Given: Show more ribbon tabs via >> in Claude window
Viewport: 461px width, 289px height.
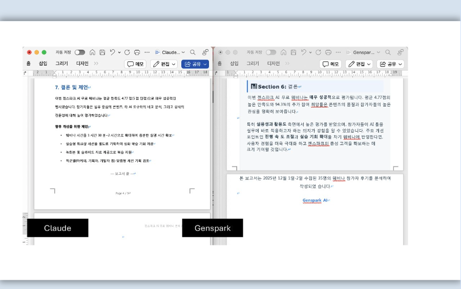Looking at the screenshot, I should tap(96, 64).
